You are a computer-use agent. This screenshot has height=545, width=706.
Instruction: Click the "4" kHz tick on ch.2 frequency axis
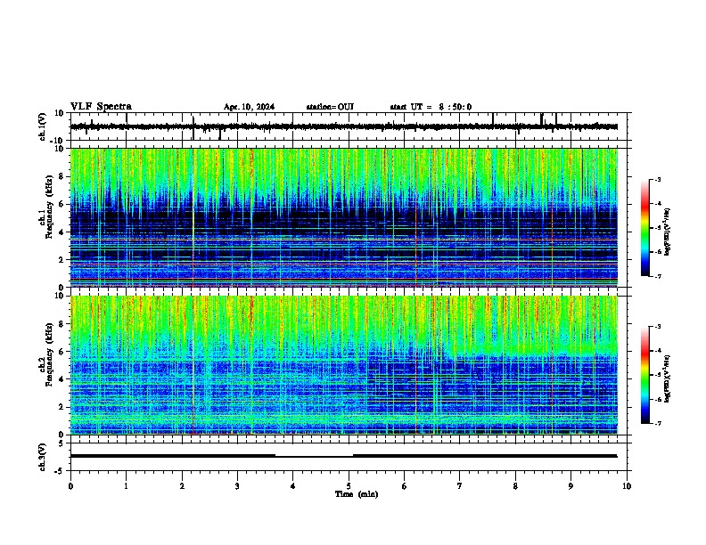62,379
